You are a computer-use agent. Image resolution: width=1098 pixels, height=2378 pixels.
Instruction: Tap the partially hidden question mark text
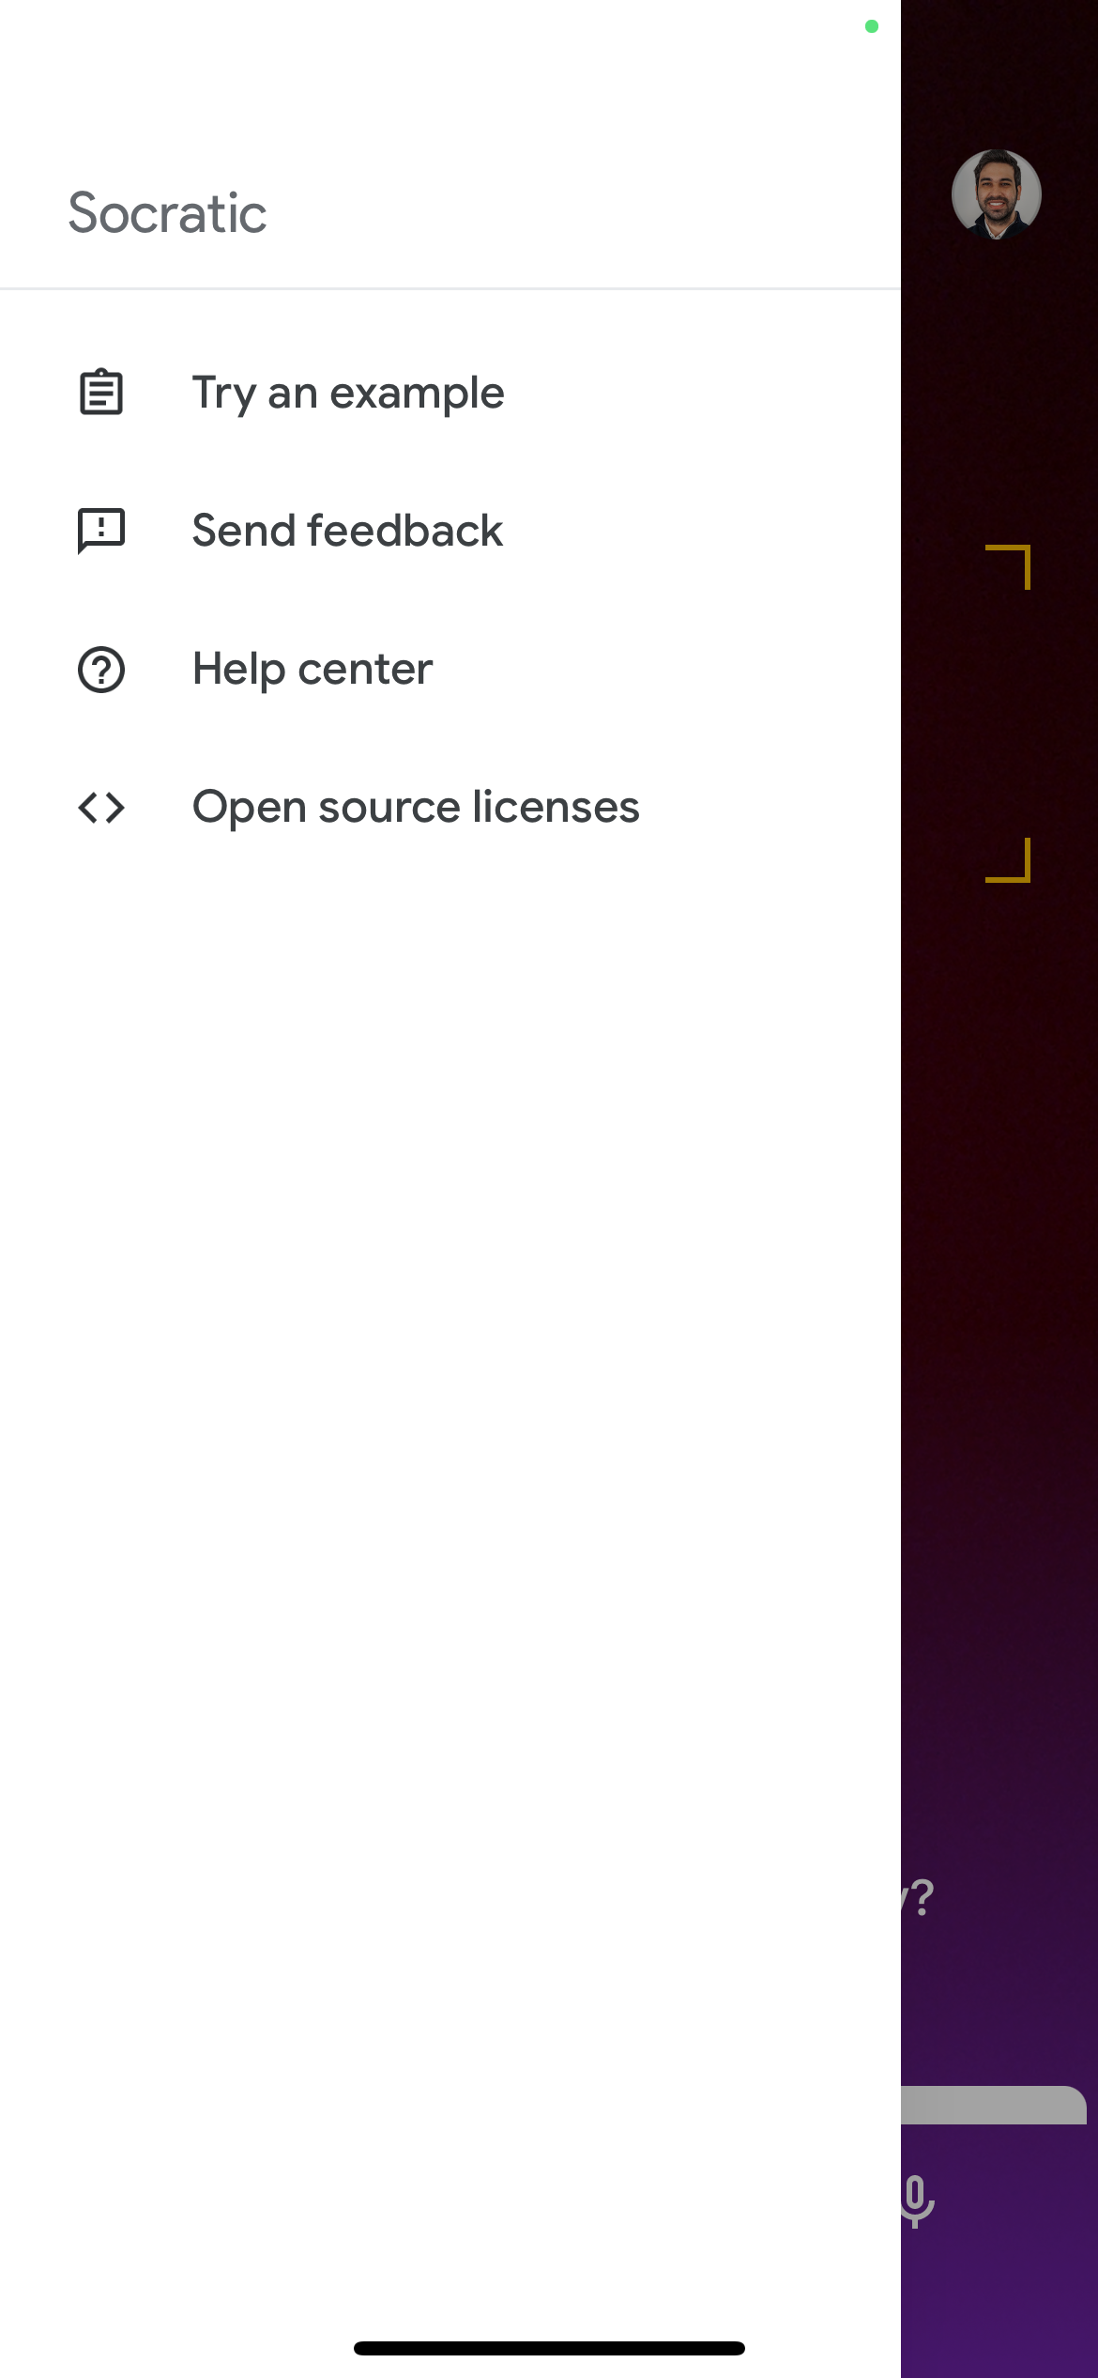pos(920,1897)
